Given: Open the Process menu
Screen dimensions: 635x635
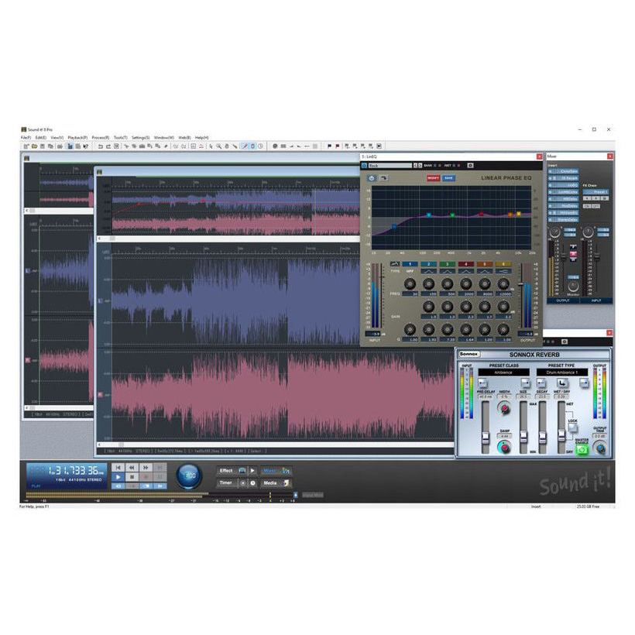Looking at the screenshot, I should [101, 138].
